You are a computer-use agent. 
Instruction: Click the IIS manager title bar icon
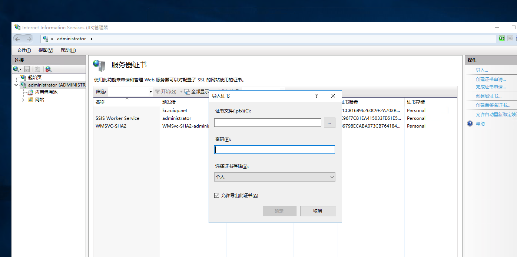[x=17, y=27]
